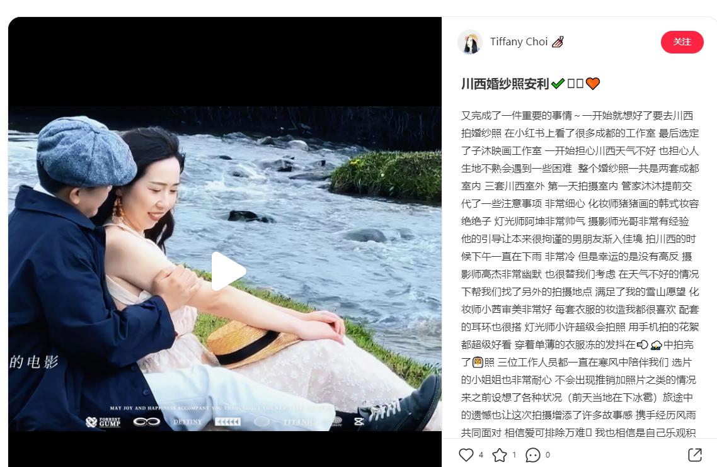The height and width of the screenshot is (467, 717).
Task: Click the orange heart emoji in the title
Action: click(x=593, y=84)
